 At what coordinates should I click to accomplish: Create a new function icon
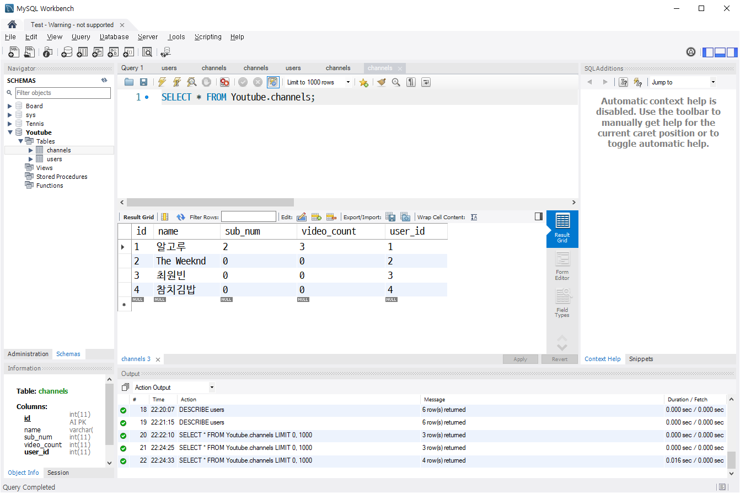click(x=128, y=52)
